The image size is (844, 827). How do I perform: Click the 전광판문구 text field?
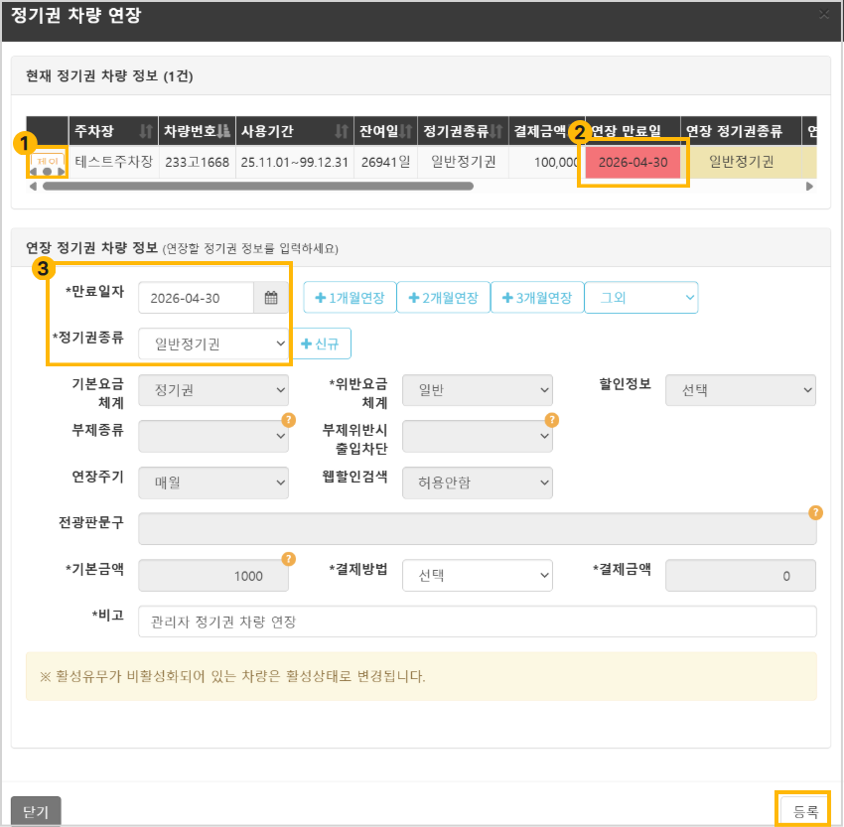point(477,528)
